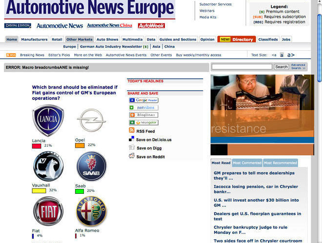
Task: Open Breaking News link
Action: 32,55
